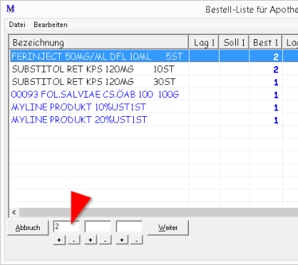Viewport: 298px width, 265px height.
Task: Open the Datei menu
Action: tap(17, 24)
